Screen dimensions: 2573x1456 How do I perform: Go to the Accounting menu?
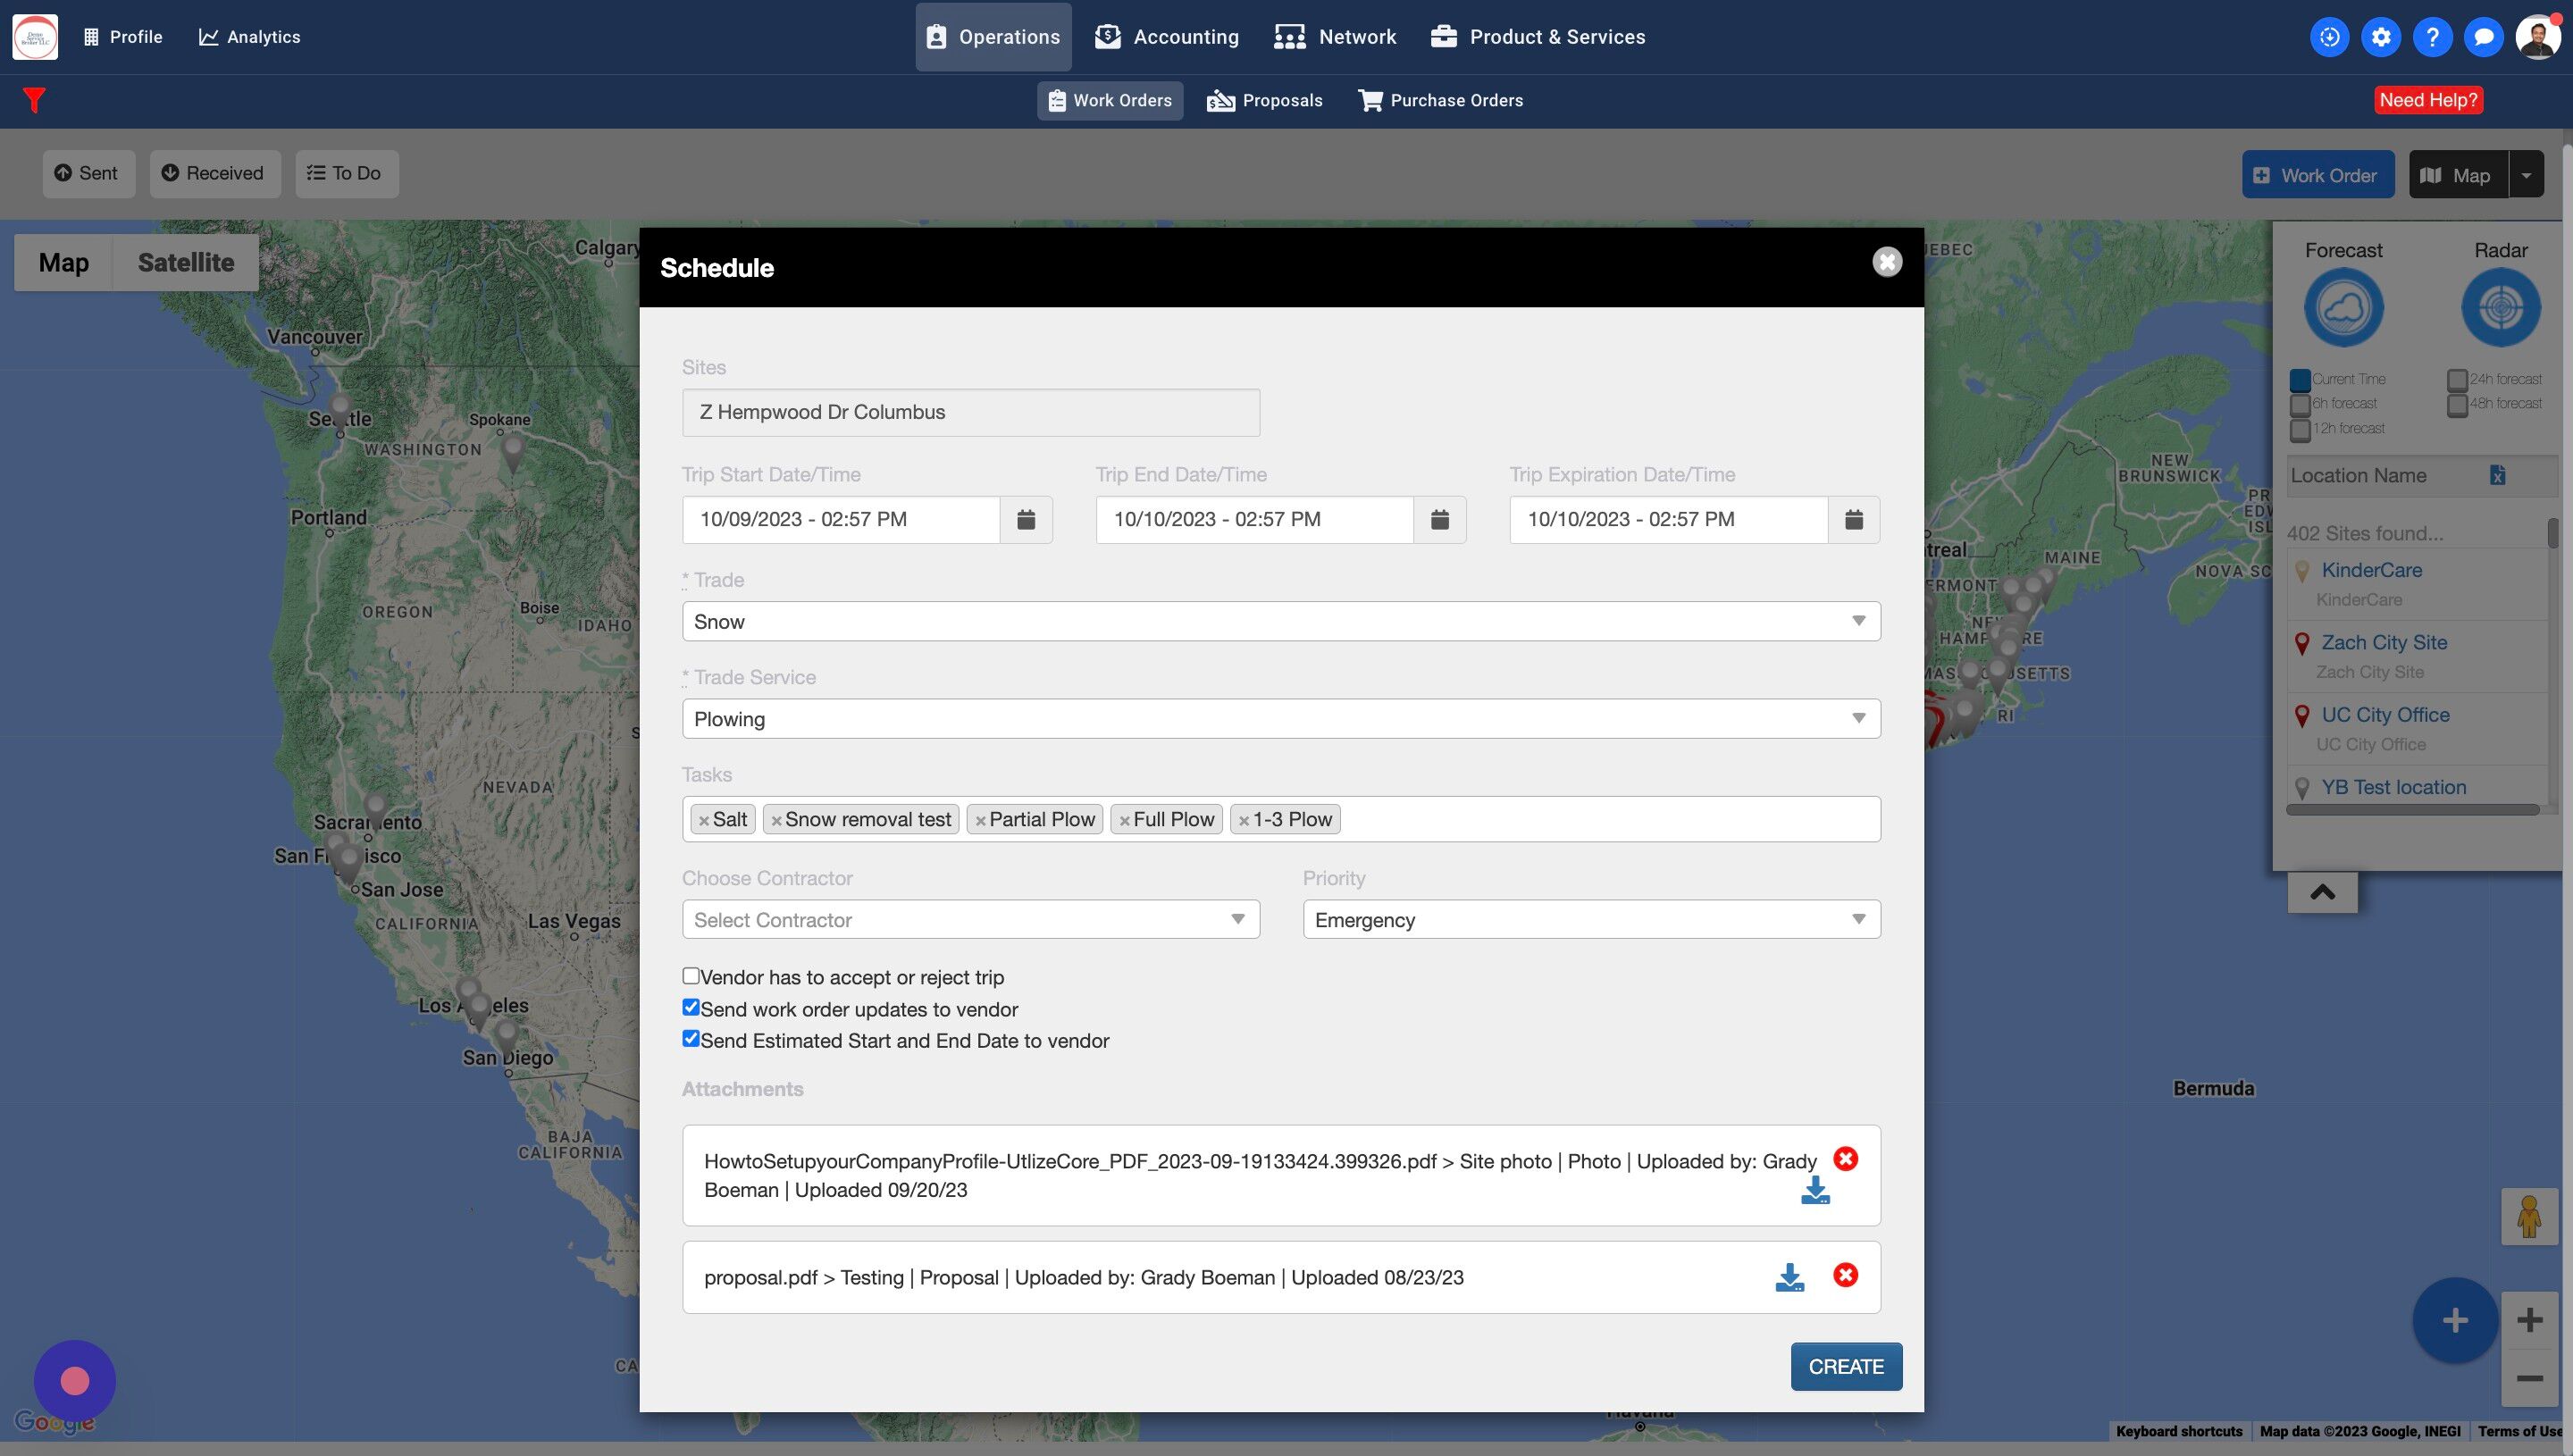click(1166, 37)
